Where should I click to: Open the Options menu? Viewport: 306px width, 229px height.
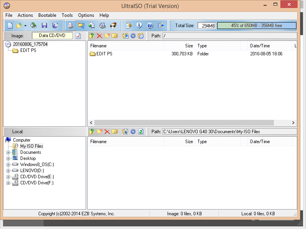coord(86,15)
